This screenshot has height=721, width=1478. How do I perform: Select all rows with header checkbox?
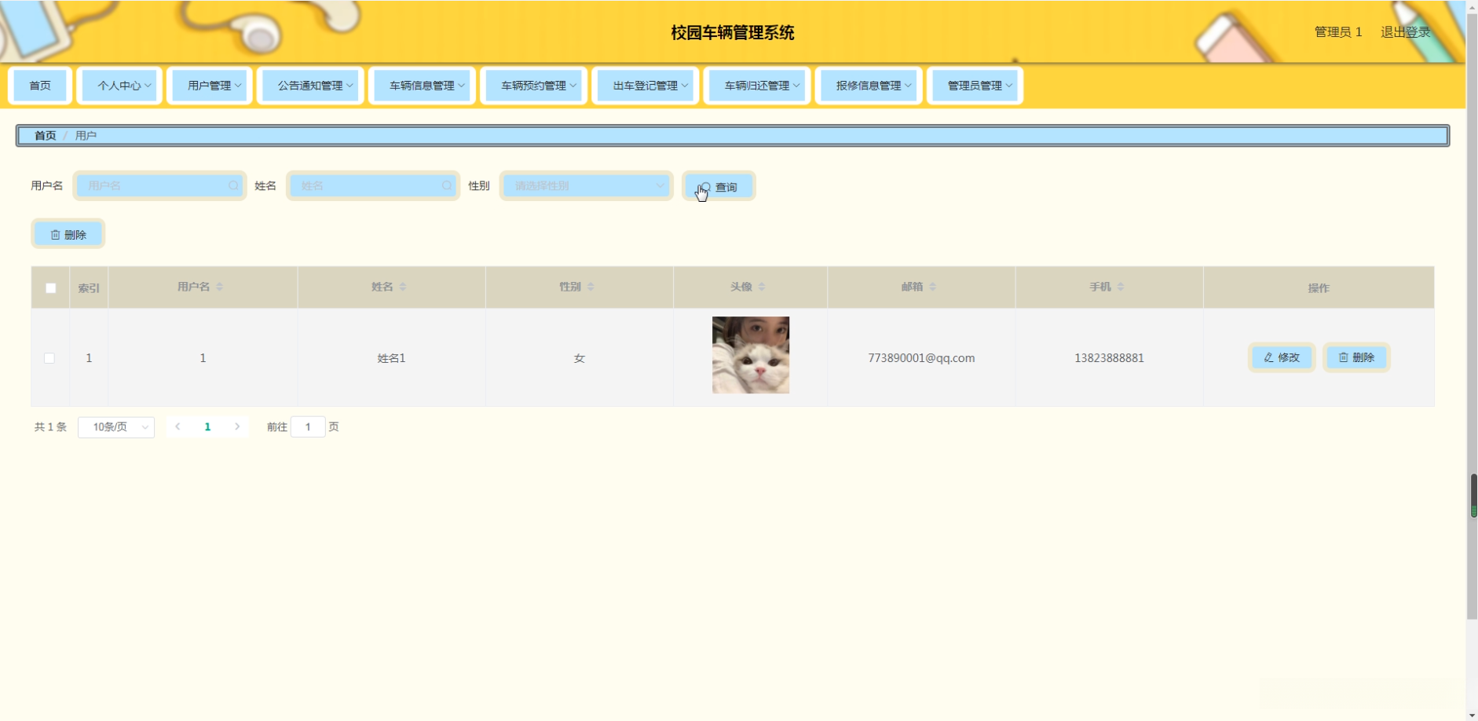point(51,288)
